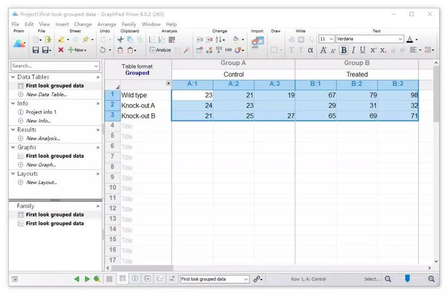
Task: Open the font size dropdown
Action: (332, 39)
